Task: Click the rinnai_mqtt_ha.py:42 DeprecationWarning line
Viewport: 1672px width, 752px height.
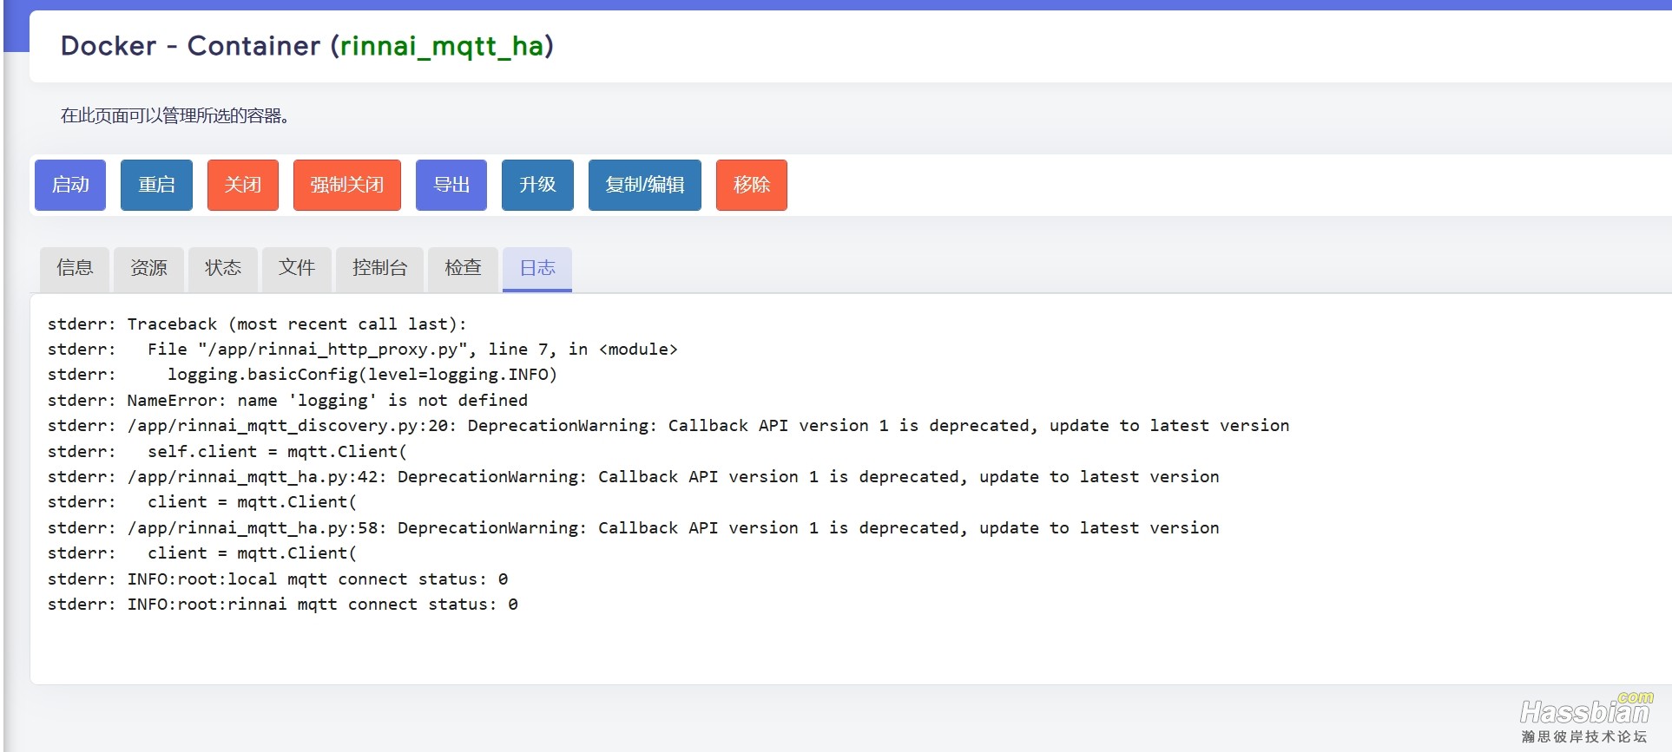Action: (633, 477)
